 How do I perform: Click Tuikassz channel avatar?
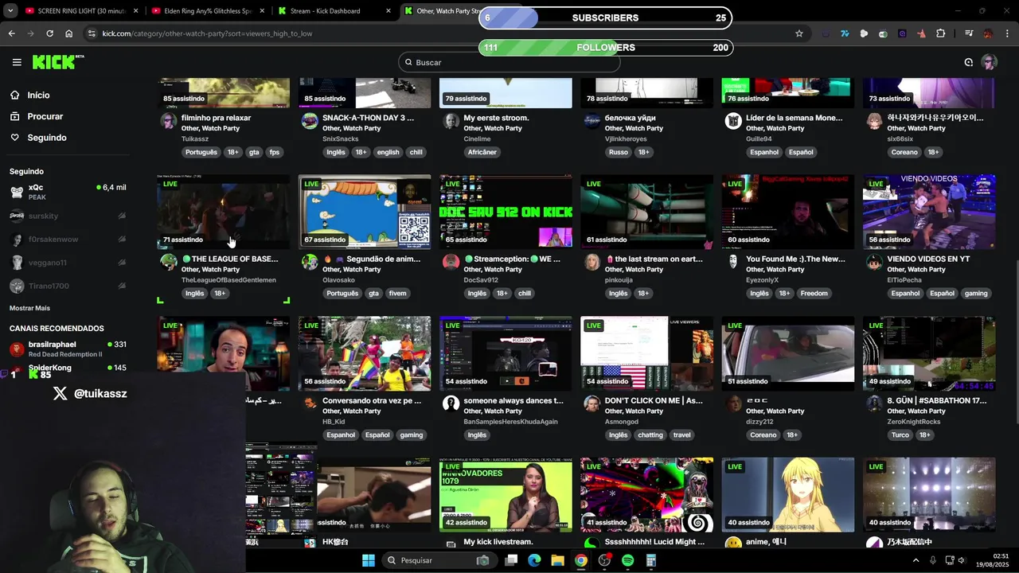point(169,121)
